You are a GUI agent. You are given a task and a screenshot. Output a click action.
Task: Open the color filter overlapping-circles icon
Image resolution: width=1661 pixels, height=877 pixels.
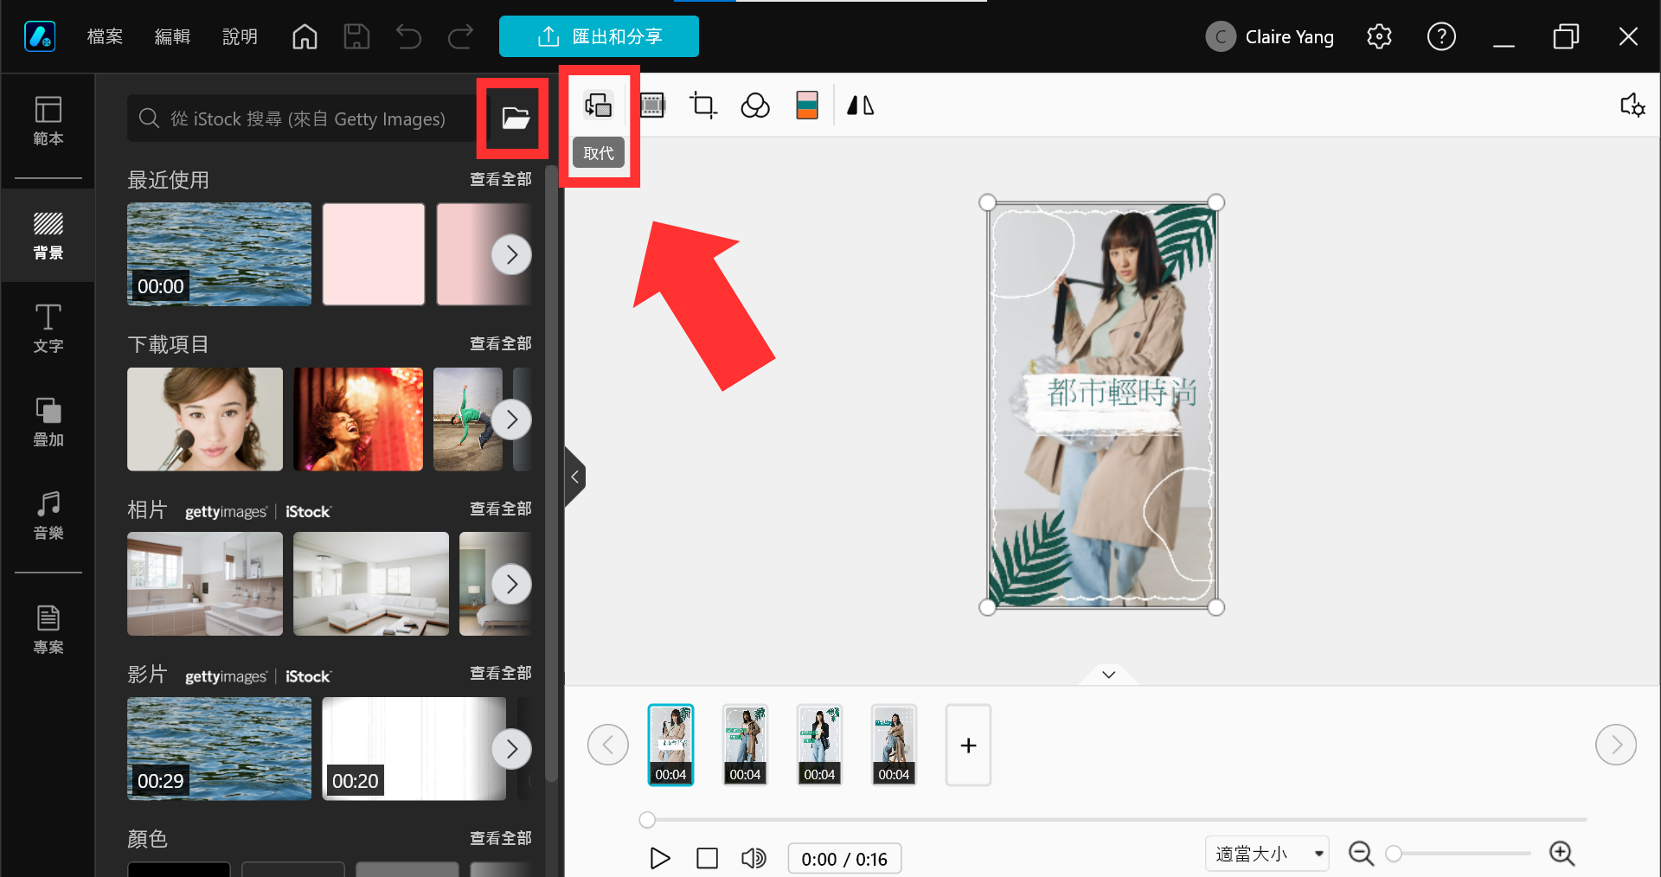[x=755, y=106]
